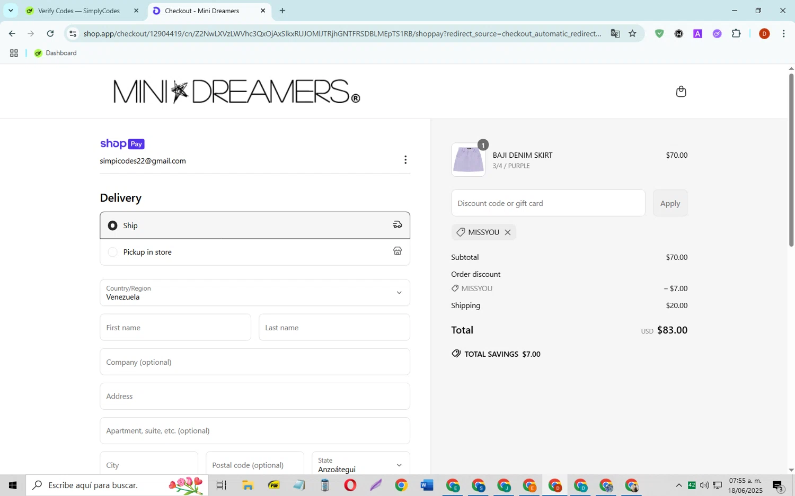
Task: Open the purple A extension
Action: coord(698,33)
